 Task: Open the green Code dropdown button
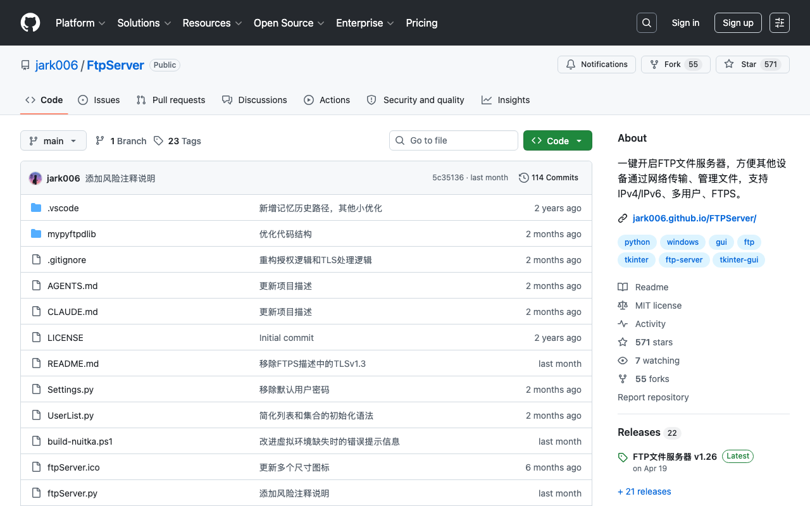[558, 140]
